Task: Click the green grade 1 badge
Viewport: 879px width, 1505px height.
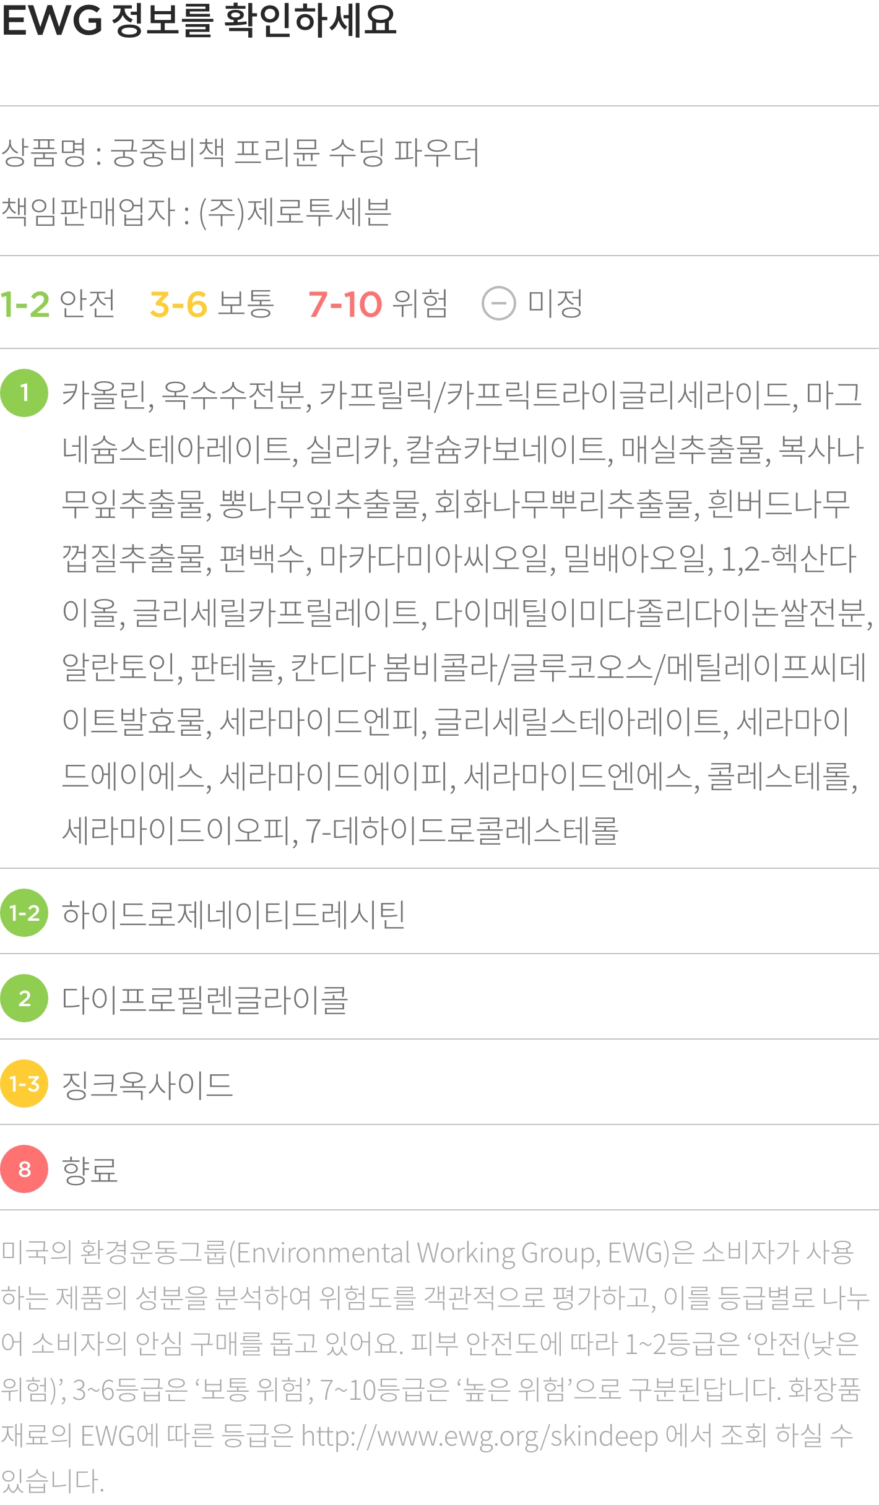Action: point(24,393)
